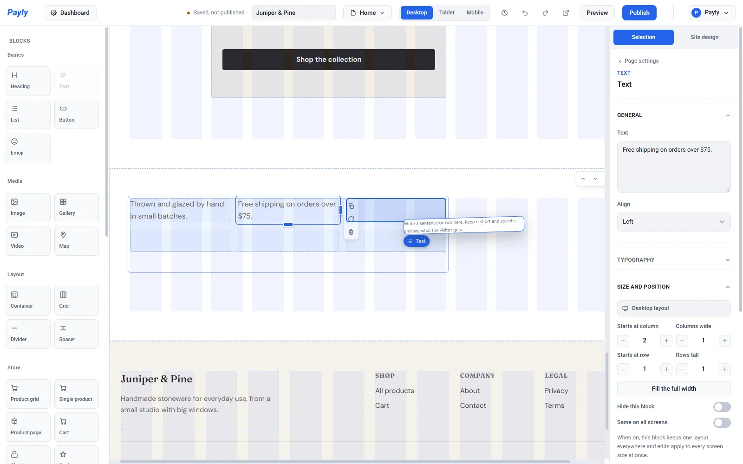
Task: Add a Divider block
Action: tap(28, 334)
